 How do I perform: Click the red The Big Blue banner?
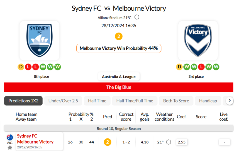[x=119, y=87]
